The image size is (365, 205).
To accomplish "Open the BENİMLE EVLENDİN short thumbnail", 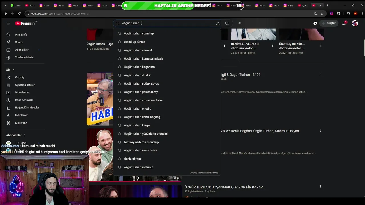I will pos(254,34).
